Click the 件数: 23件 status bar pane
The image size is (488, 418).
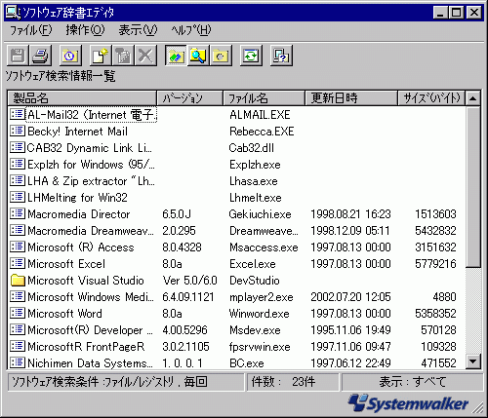tap(293, 382)
